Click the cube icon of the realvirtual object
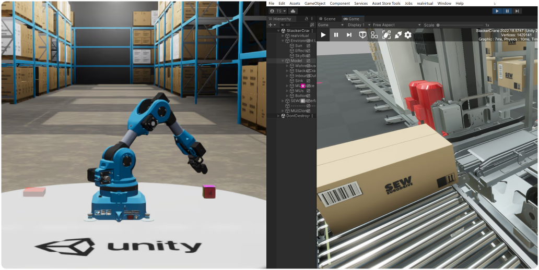Image resolution: width=539 pixels, height=270 pixels. pyautogui.click(x=288, y=35)
